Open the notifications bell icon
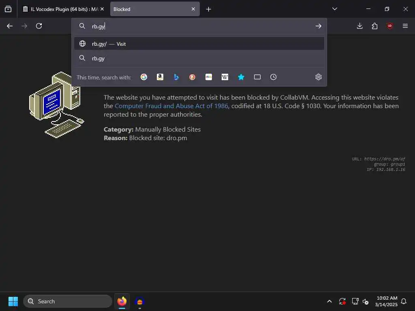415x311 pixels. point(404,301)
